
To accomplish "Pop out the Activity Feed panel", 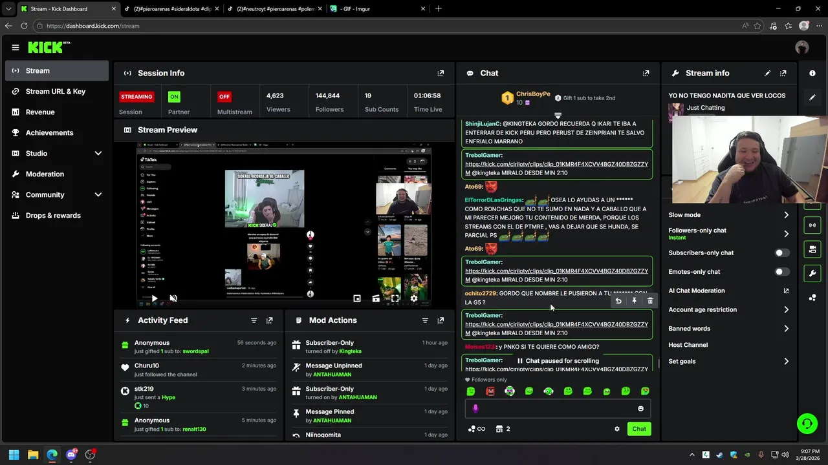I will (269, 320).
